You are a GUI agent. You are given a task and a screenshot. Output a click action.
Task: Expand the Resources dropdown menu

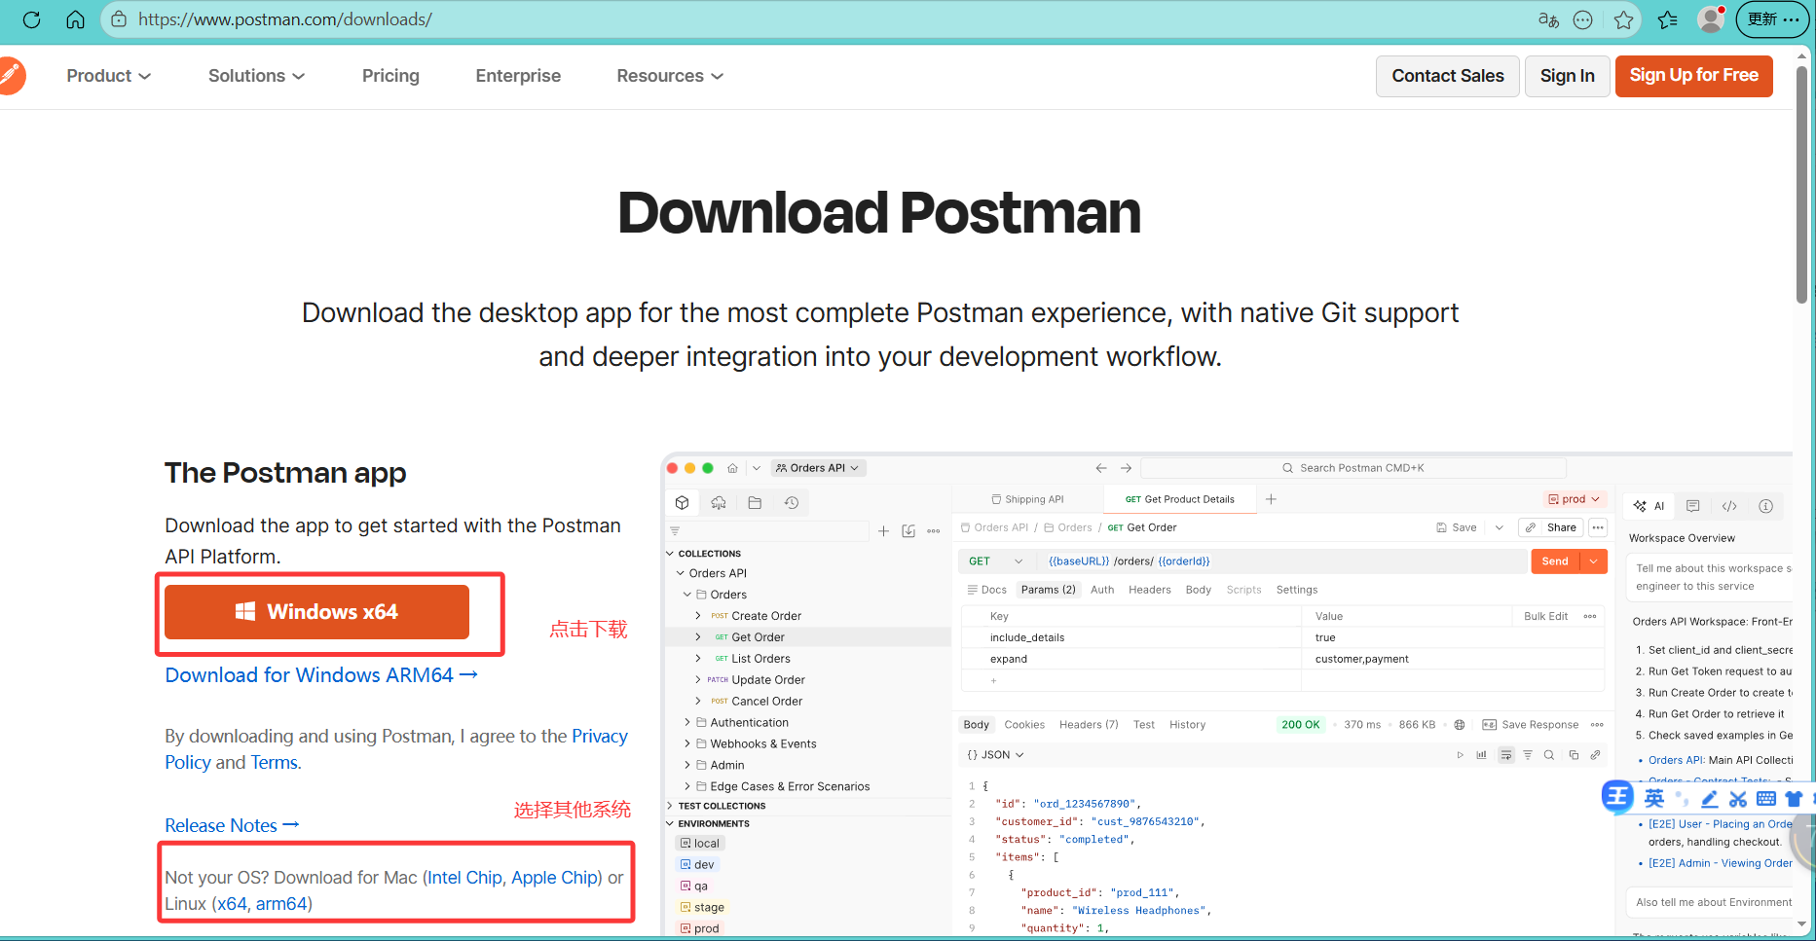point(670,76)
